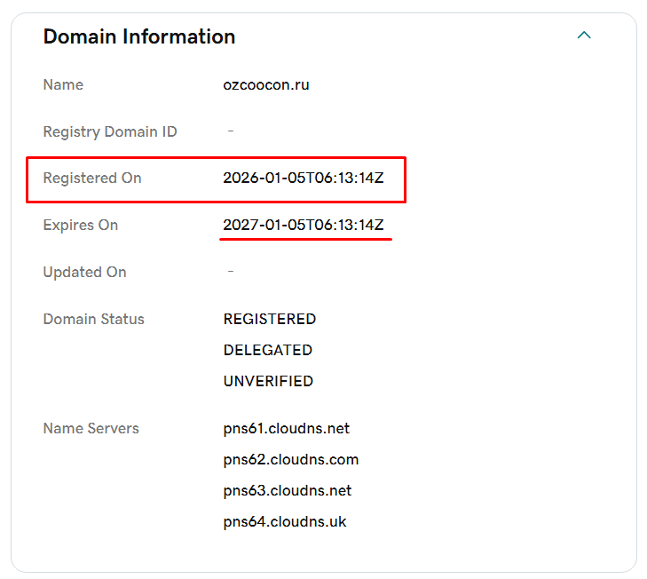
Task: Select name server pns63.cloudns.net
Action: pos(288,491)
